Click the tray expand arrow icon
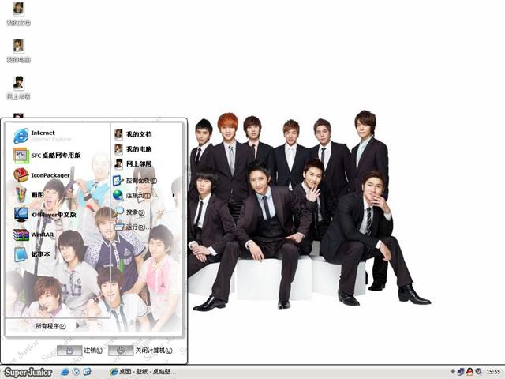505x379 pixels. pyautogui.click(x=453, y=372)
